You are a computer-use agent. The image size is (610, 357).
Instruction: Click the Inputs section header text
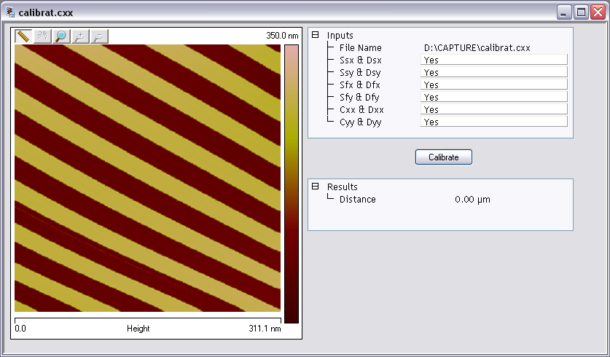(340, 36)
